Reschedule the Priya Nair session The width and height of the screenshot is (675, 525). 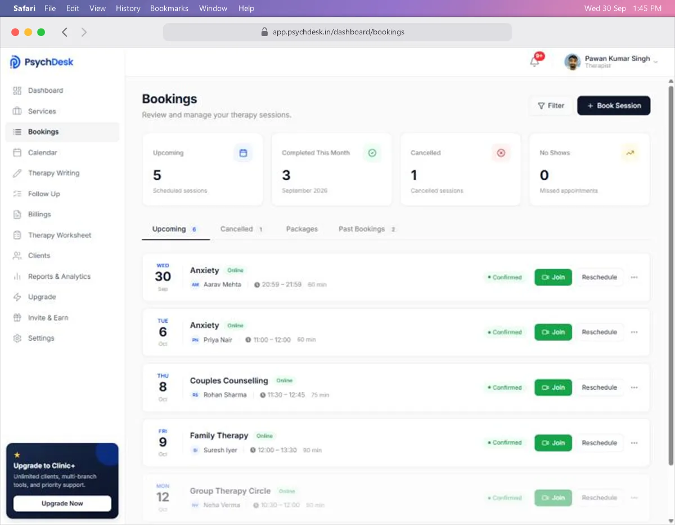coord(599,332)
